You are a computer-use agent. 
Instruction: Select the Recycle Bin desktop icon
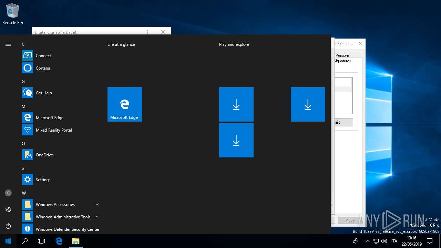click(x=13, y=15)
